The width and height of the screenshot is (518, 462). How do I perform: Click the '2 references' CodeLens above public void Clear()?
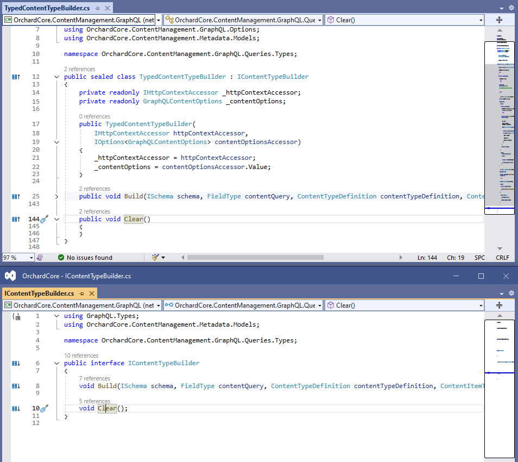coord(94,211)
